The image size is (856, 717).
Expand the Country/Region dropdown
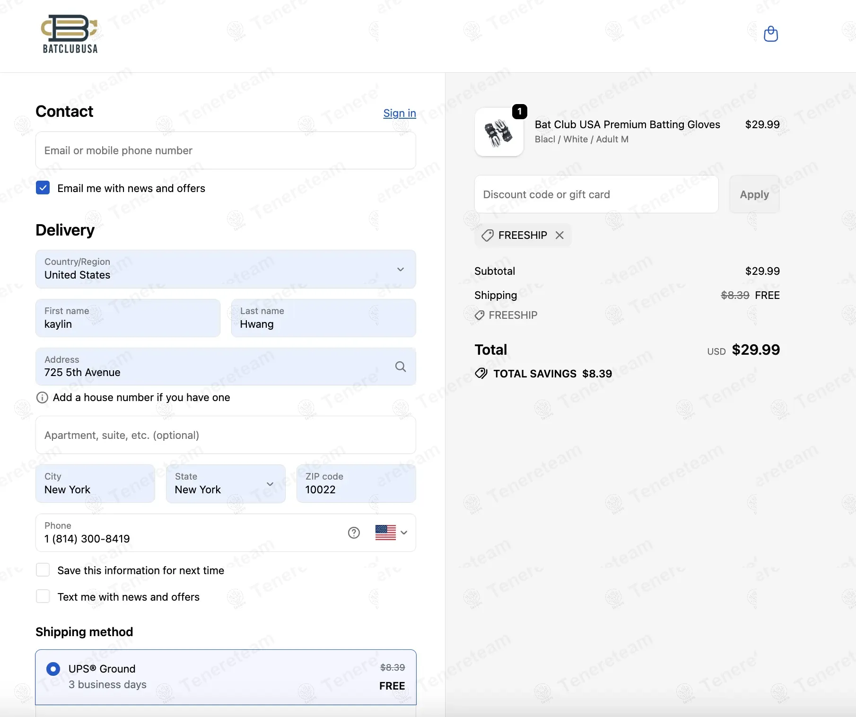(x=226, y=269)
